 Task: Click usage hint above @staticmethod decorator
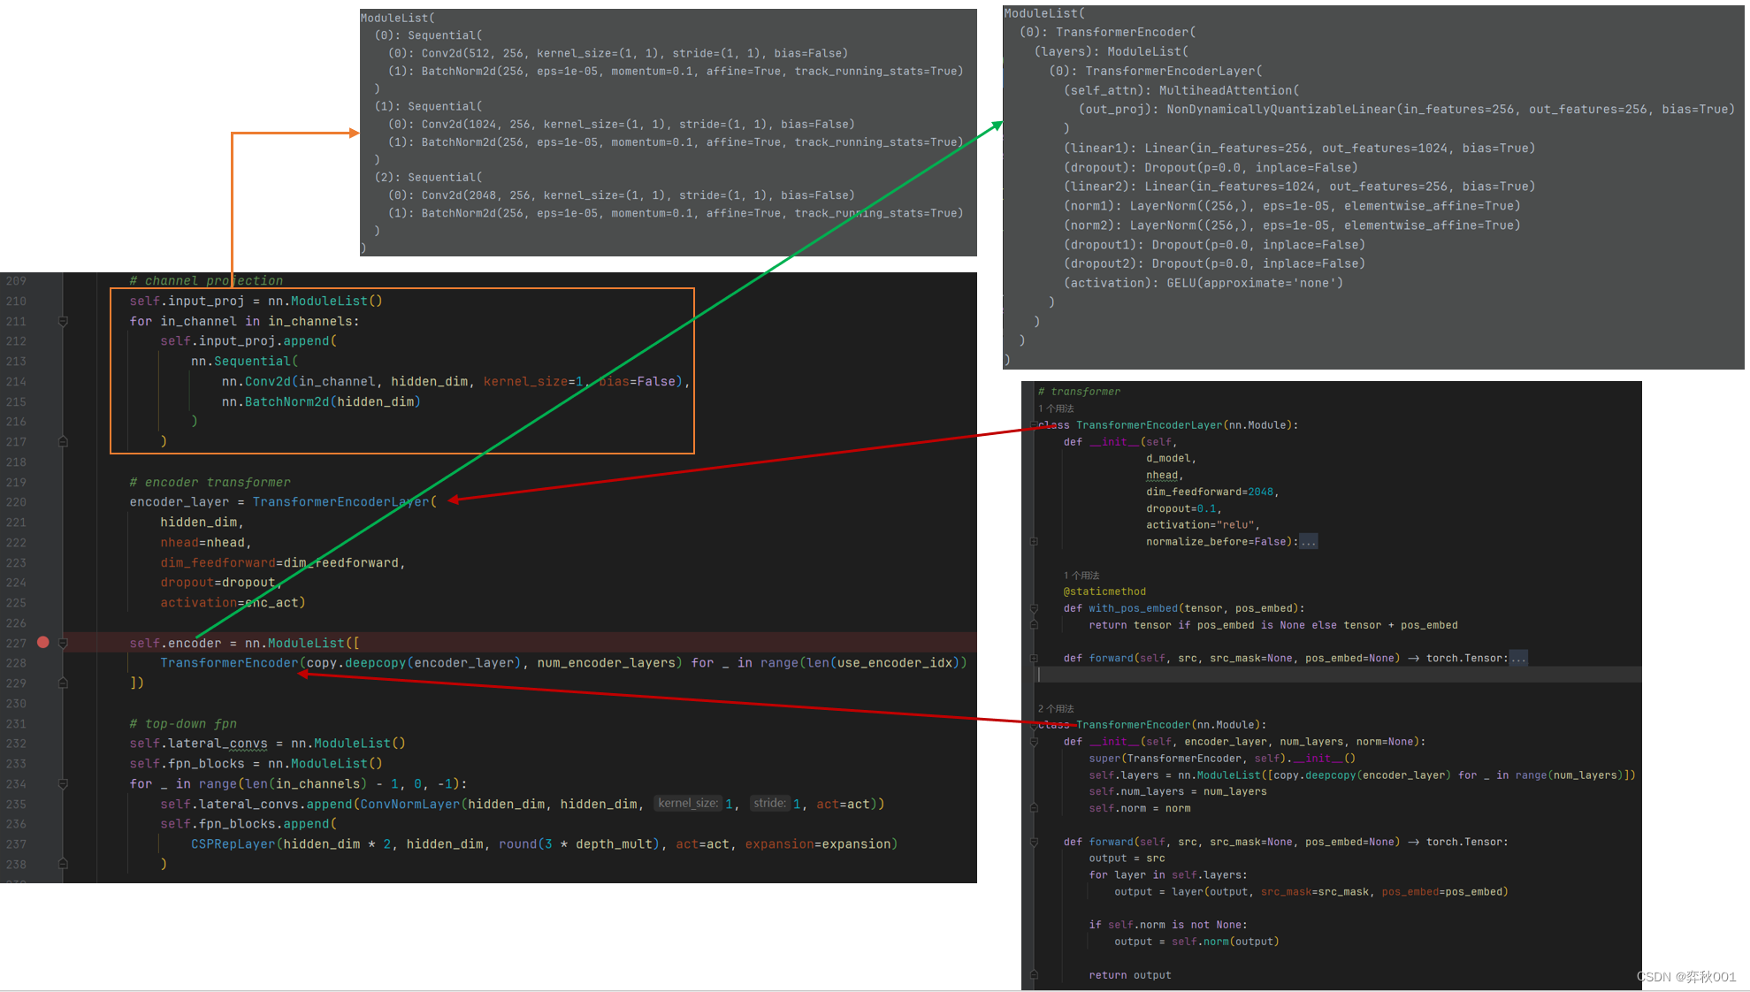(1081, 576)
